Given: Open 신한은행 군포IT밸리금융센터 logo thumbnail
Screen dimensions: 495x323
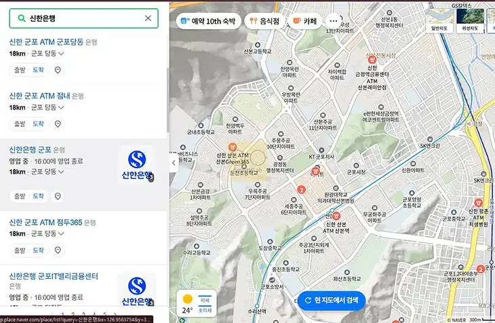Looking at the screenshot, I should 136,290.
